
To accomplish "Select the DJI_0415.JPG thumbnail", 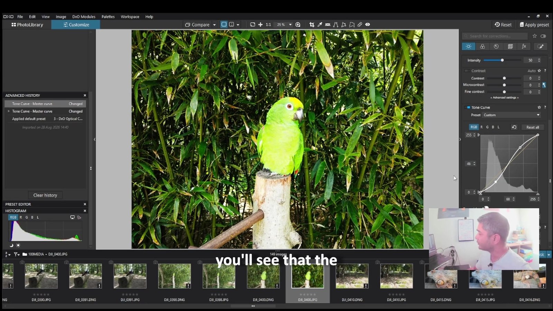I will (485, 276).
